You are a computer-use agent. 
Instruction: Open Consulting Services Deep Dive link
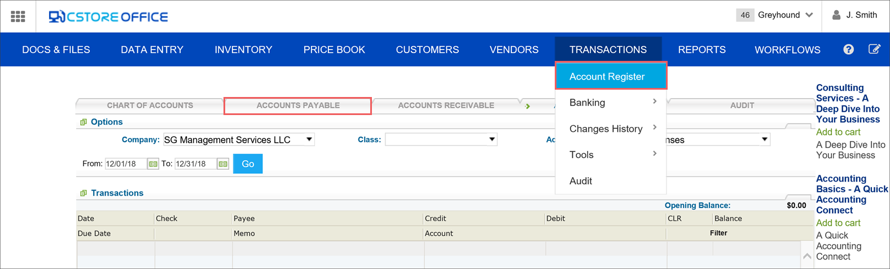pos(848,104)
